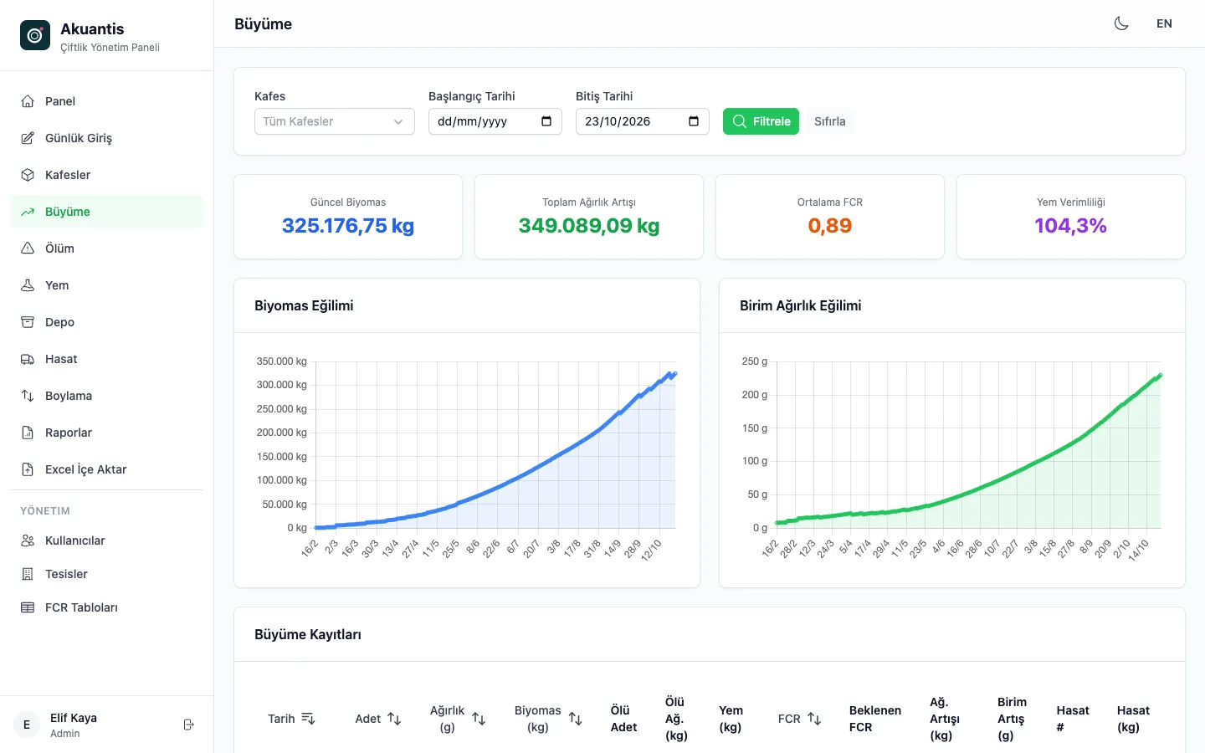
Task: Sort records by FCR arrows
Action: coord(814,719)
